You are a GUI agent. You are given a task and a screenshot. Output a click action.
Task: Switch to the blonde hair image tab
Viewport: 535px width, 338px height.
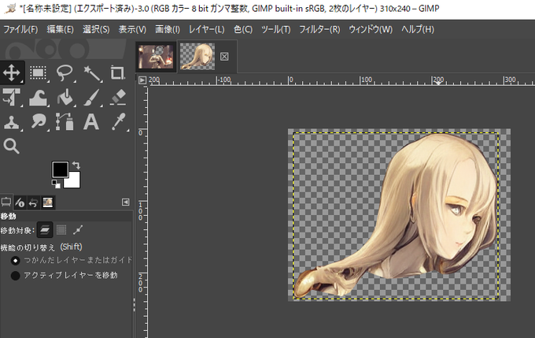click(x=197, y=57)
